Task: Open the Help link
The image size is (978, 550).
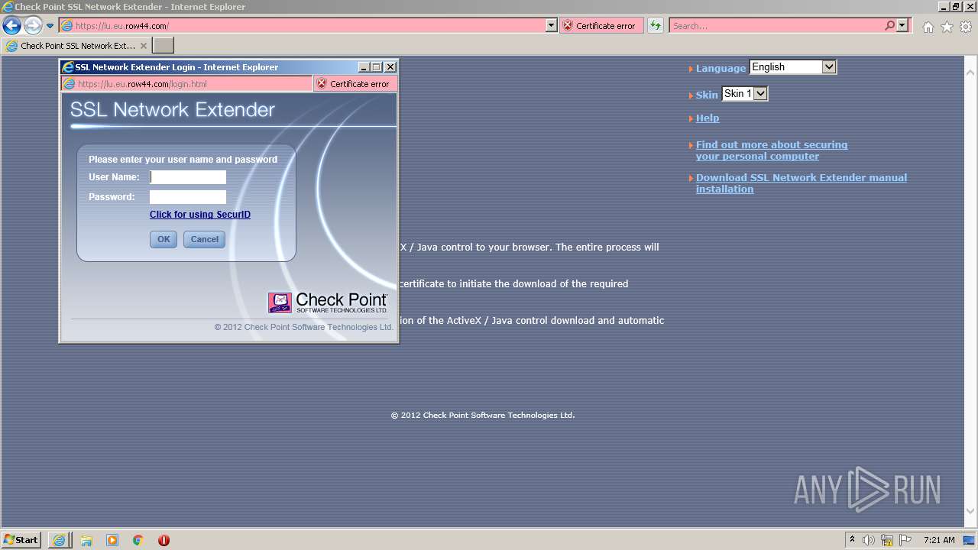Action: 708,118
